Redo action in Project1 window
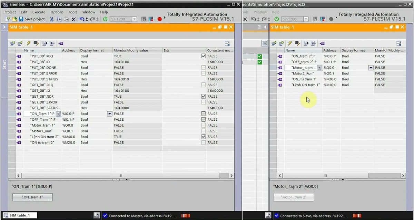Screen dimensions: 414x220 click(x=92, y=19)
